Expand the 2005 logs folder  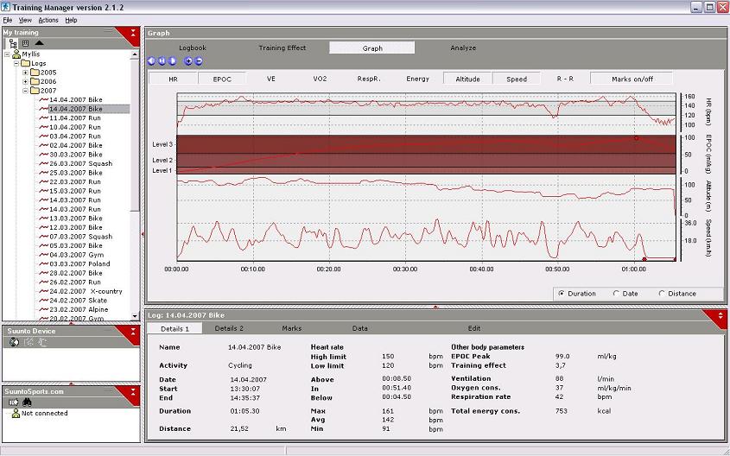tap(26, 73)
